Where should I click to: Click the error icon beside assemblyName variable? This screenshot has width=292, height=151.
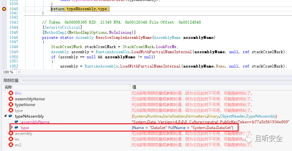[11, 99]
